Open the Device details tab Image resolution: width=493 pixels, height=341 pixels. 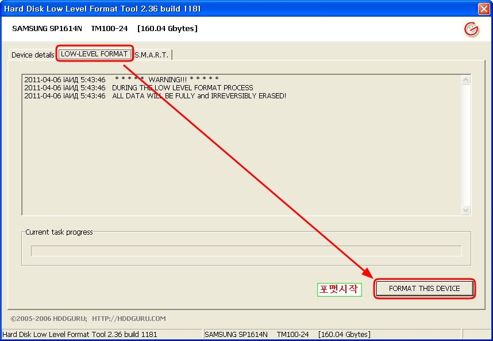(x=30, y=54)
